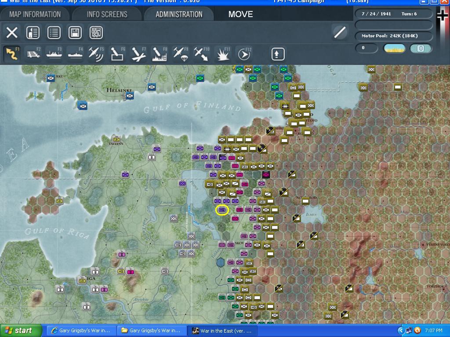Select the yellow-circled HQ unit
Image resolution: width=450 pixels, height=337 pixels.
(x=222, y=210)
